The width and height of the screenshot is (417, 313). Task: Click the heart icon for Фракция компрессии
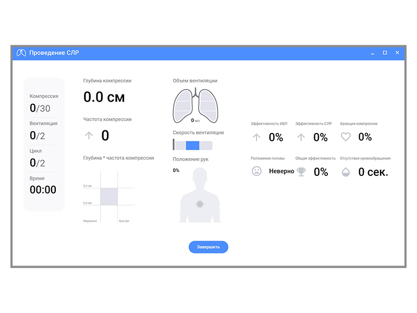coord(346,137)
